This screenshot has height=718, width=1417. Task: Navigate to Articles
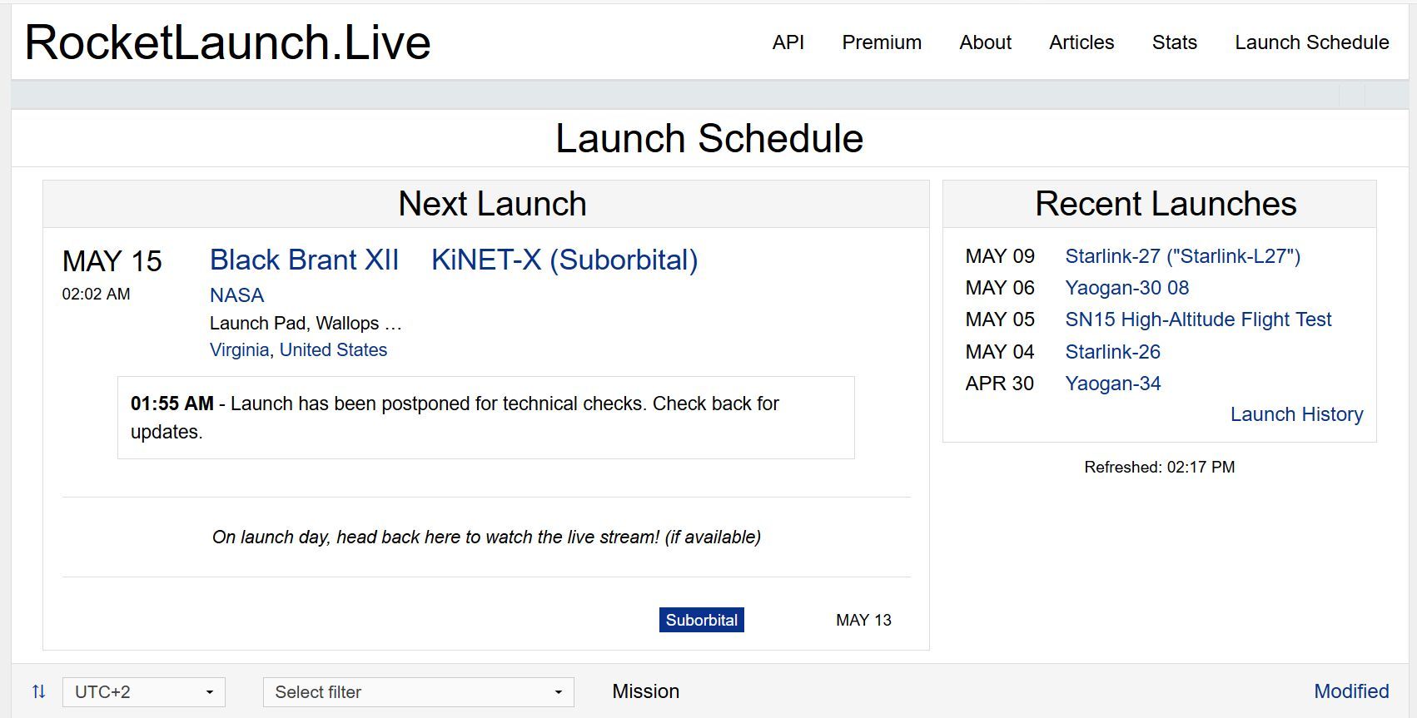(1081, 42)
